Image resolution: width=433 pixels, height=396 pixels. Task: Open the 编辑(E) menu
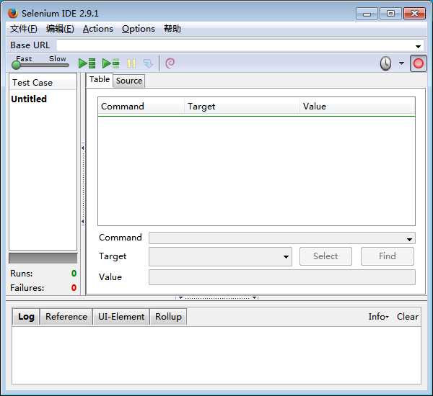pos(60,29)
